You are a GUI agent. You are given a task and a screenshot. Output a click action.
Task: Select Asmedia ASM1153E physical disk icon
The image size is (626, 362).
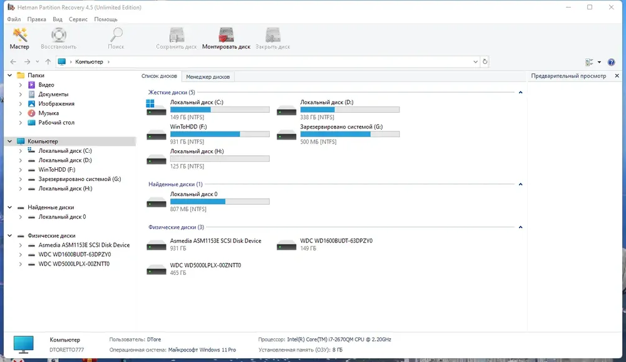(156, 244)
